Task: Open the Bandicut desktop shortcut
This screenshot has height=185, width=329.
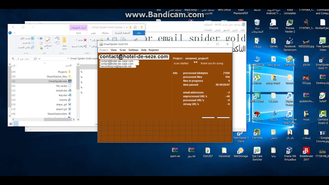Action: [290, 61]
